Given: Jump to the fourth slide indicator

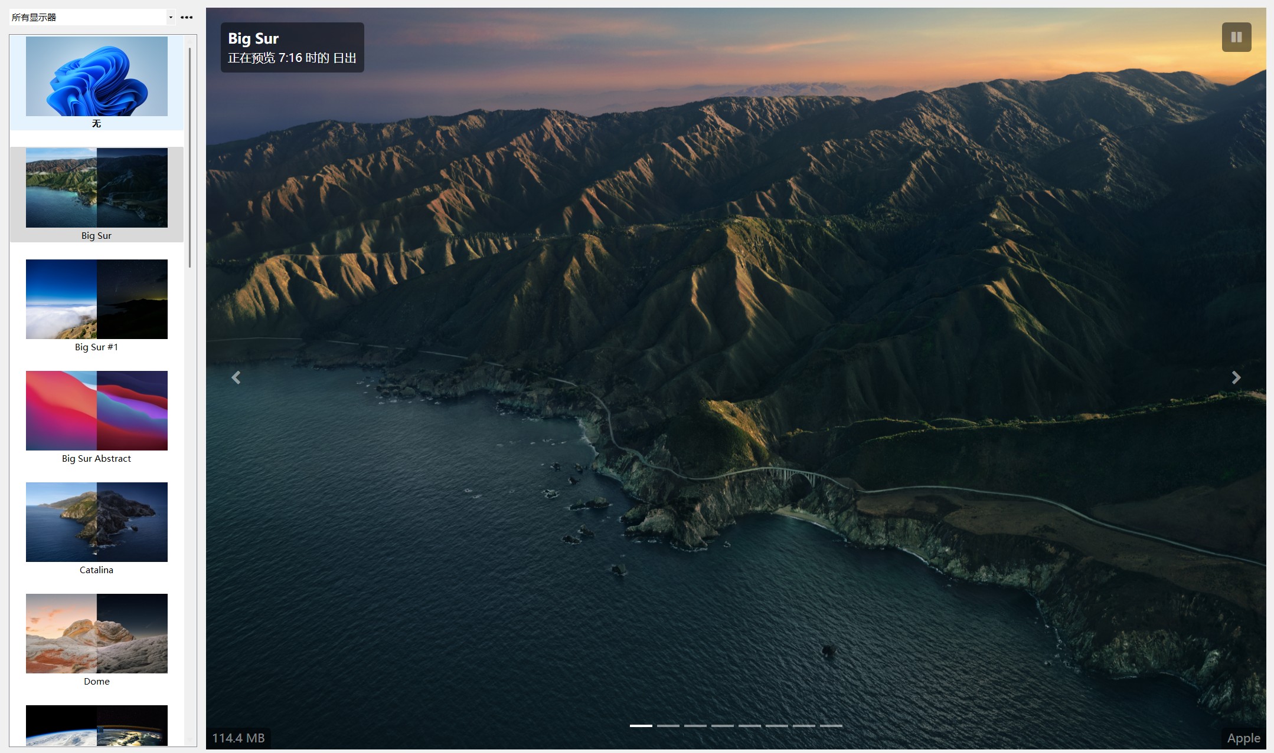Looking at the screenshot, I should (x=722, y=725).
